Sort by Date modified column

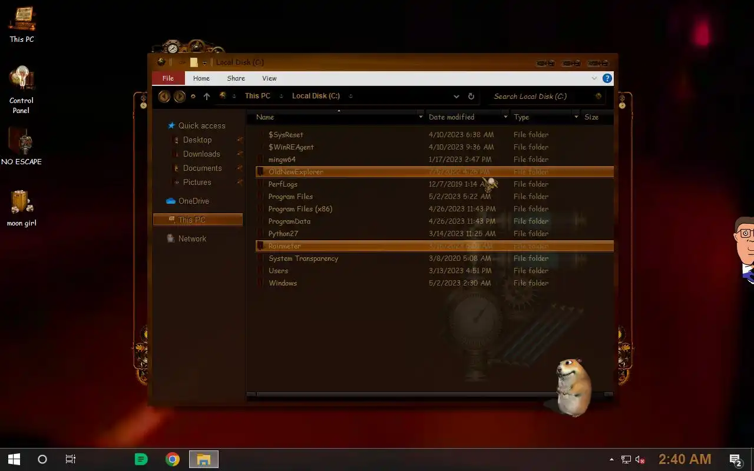tap(464, 117)
